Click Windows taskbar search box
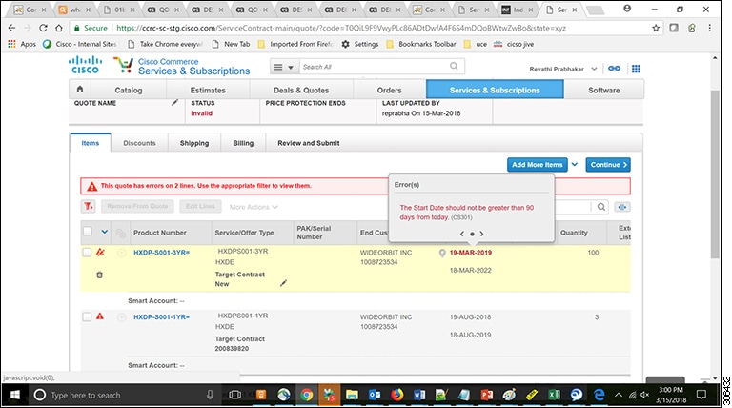The width and height of the screenshot is (732, 408). click(124, 396)
